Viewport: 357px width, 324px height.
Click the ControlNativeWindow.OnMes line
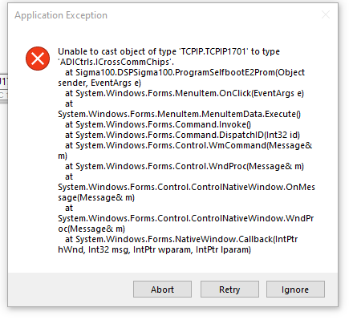(x=186, y=187)
